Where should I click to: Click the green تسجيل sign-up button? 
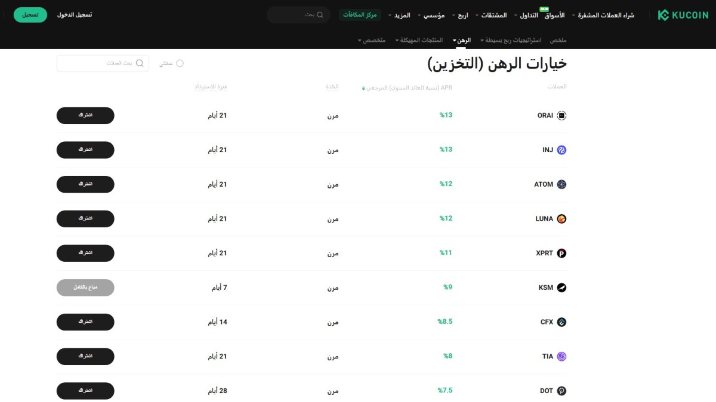pos(30,14)
